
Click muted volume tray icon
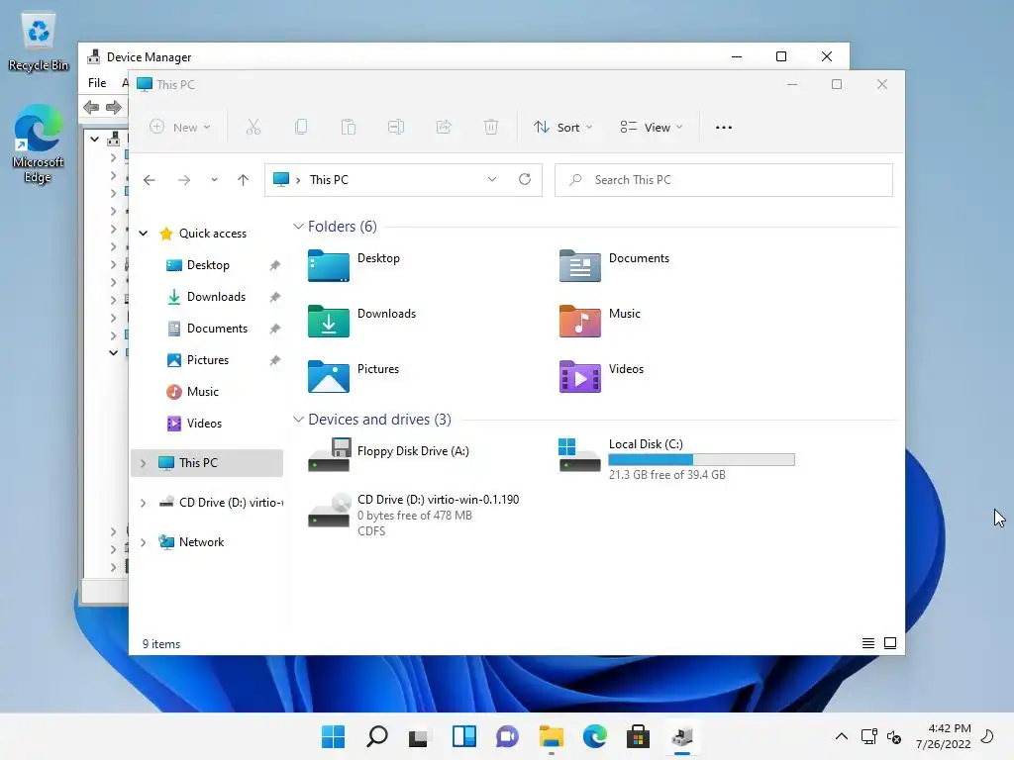(x=894, y=736)
